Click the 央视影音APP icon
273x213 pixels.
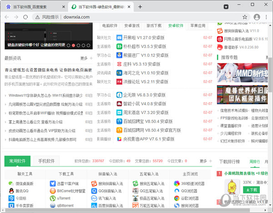(119, 139)
